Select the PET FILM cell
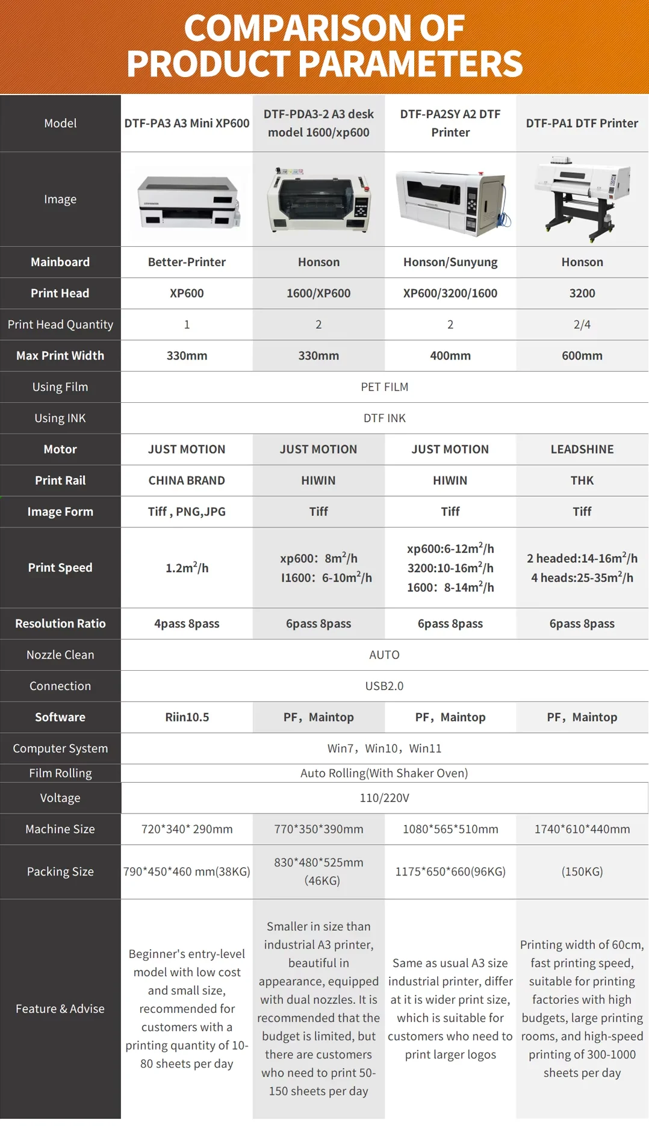 [x=384, y=387]
